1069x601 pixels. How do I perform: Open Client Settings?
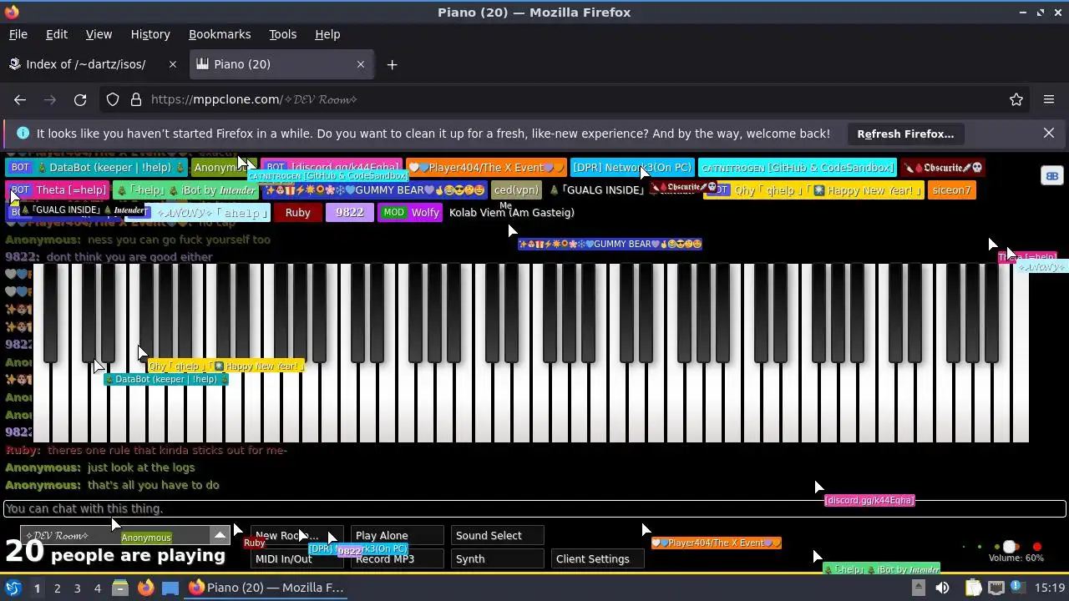[x=597, y=559]
